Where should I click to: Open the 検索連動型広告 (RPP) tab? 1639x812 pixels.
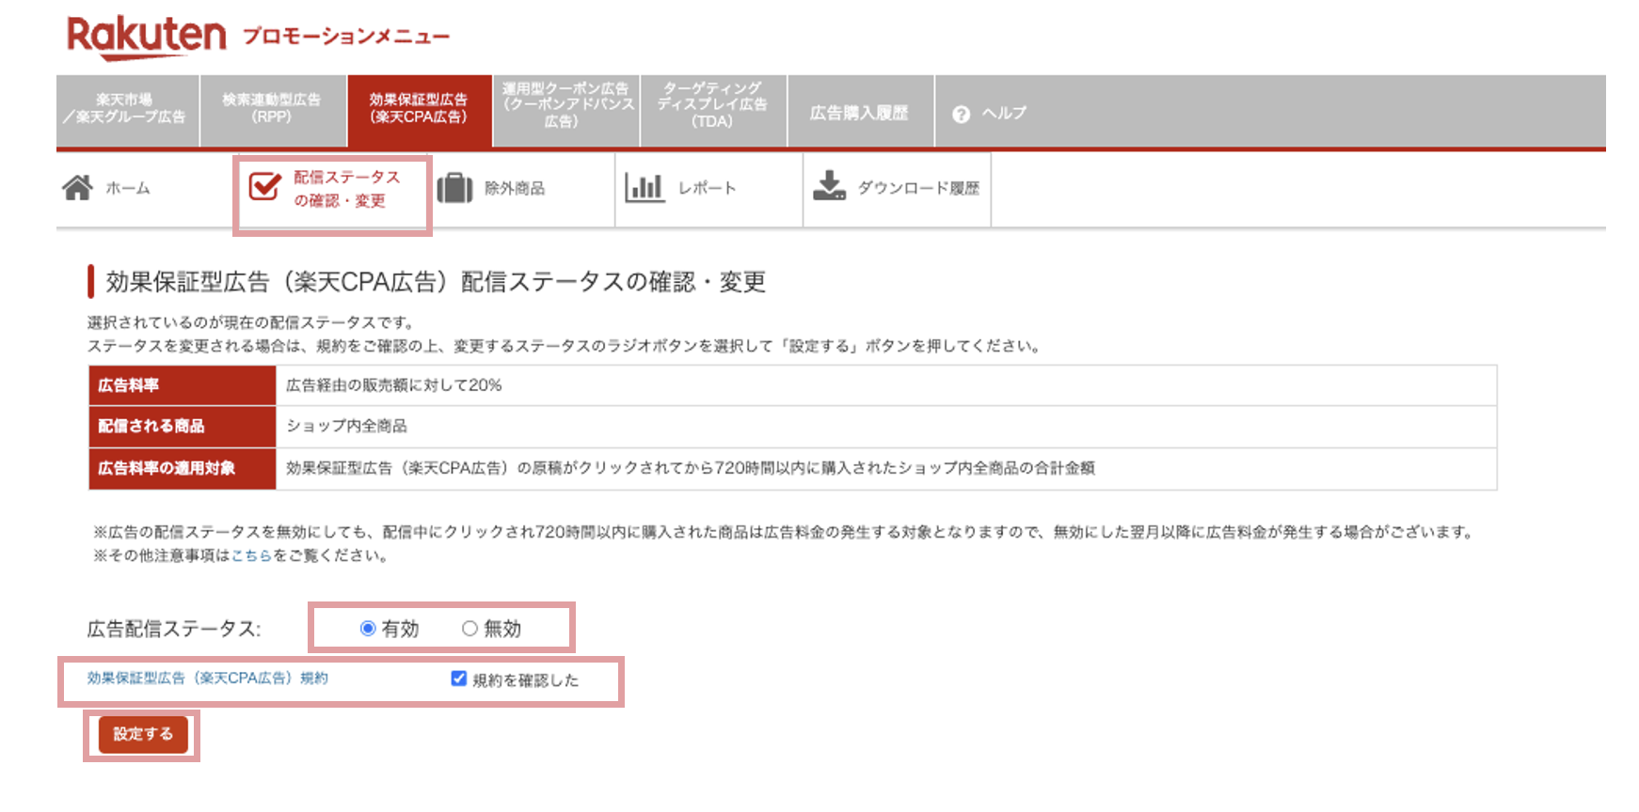[273, 111]
